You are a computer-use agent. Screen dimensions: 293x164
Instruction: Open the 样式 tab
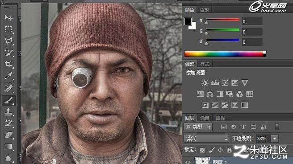click(x=205, y=64)
